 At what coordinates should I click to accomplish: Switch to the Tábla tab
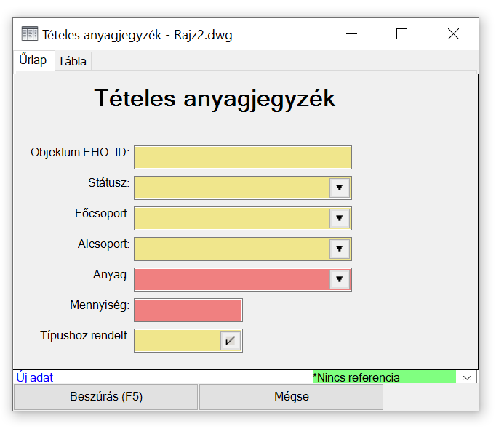73,61
